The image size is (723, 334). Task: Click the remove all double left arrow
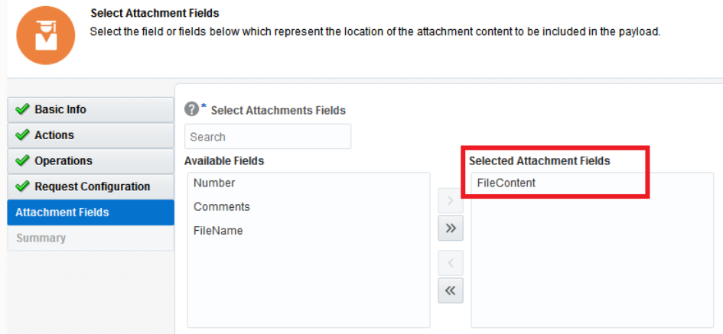[x=450, y=290]
